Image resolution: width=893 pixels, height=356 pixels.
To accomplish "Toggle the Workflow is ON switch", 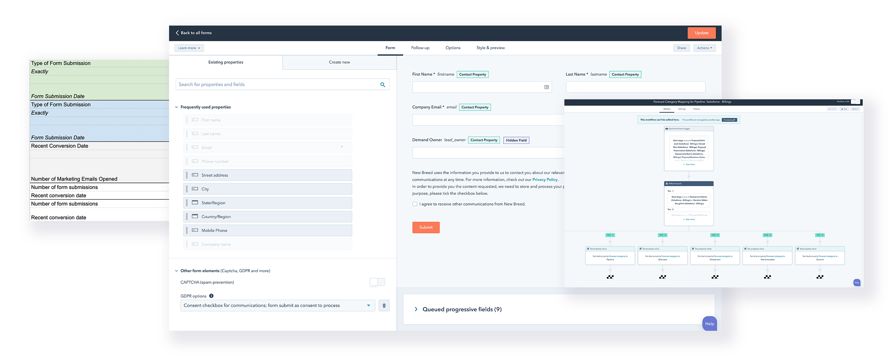I will click(x=856, y=102).
